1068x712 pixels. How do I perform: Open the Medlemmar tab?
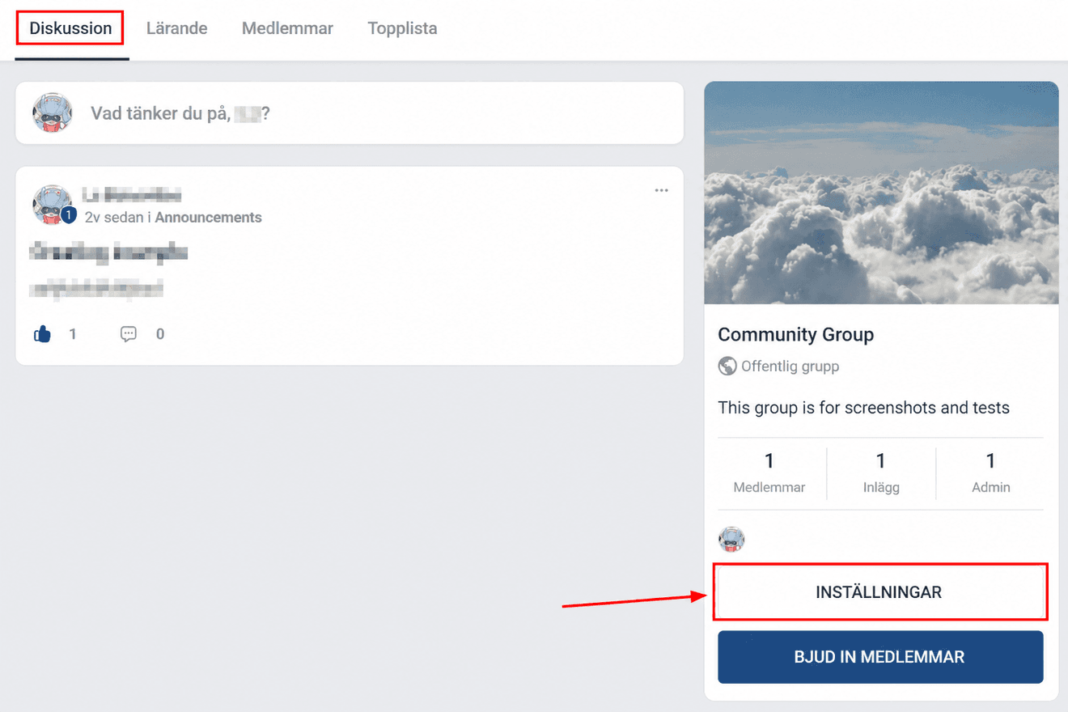[x=287, y=28]
